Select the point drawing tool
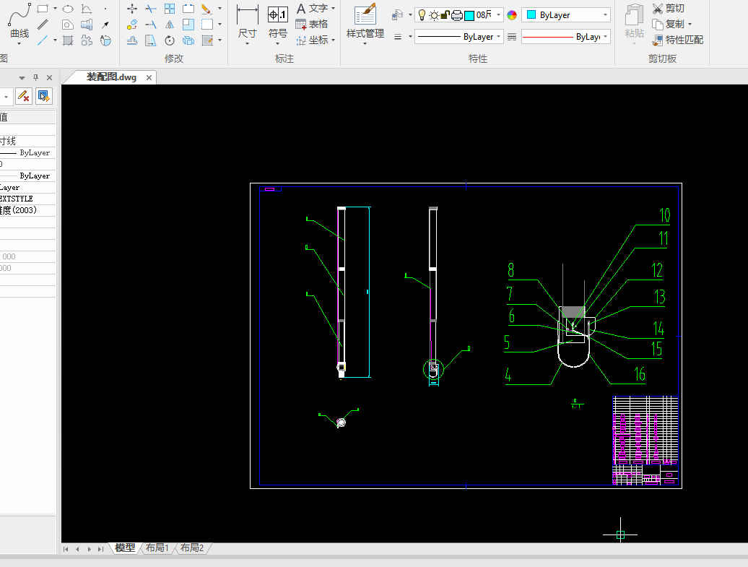748x567 pixels. 105,9
